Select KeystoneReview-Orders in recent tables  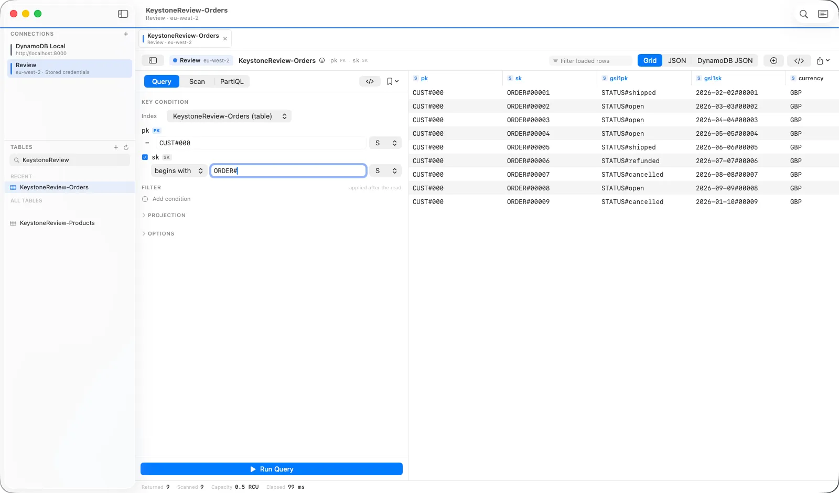click(69, 187)
